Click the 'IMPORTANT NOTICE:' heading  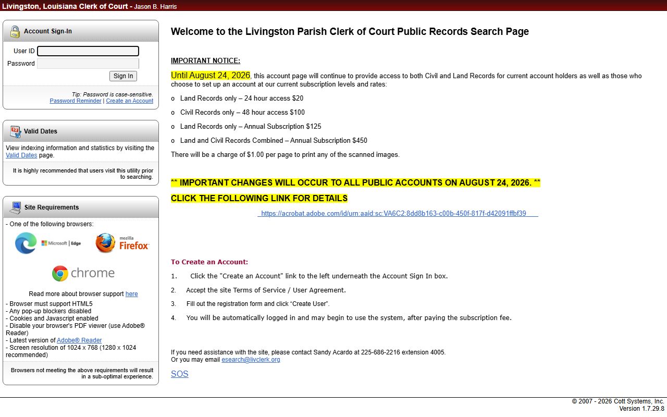(x=205, y=60)
